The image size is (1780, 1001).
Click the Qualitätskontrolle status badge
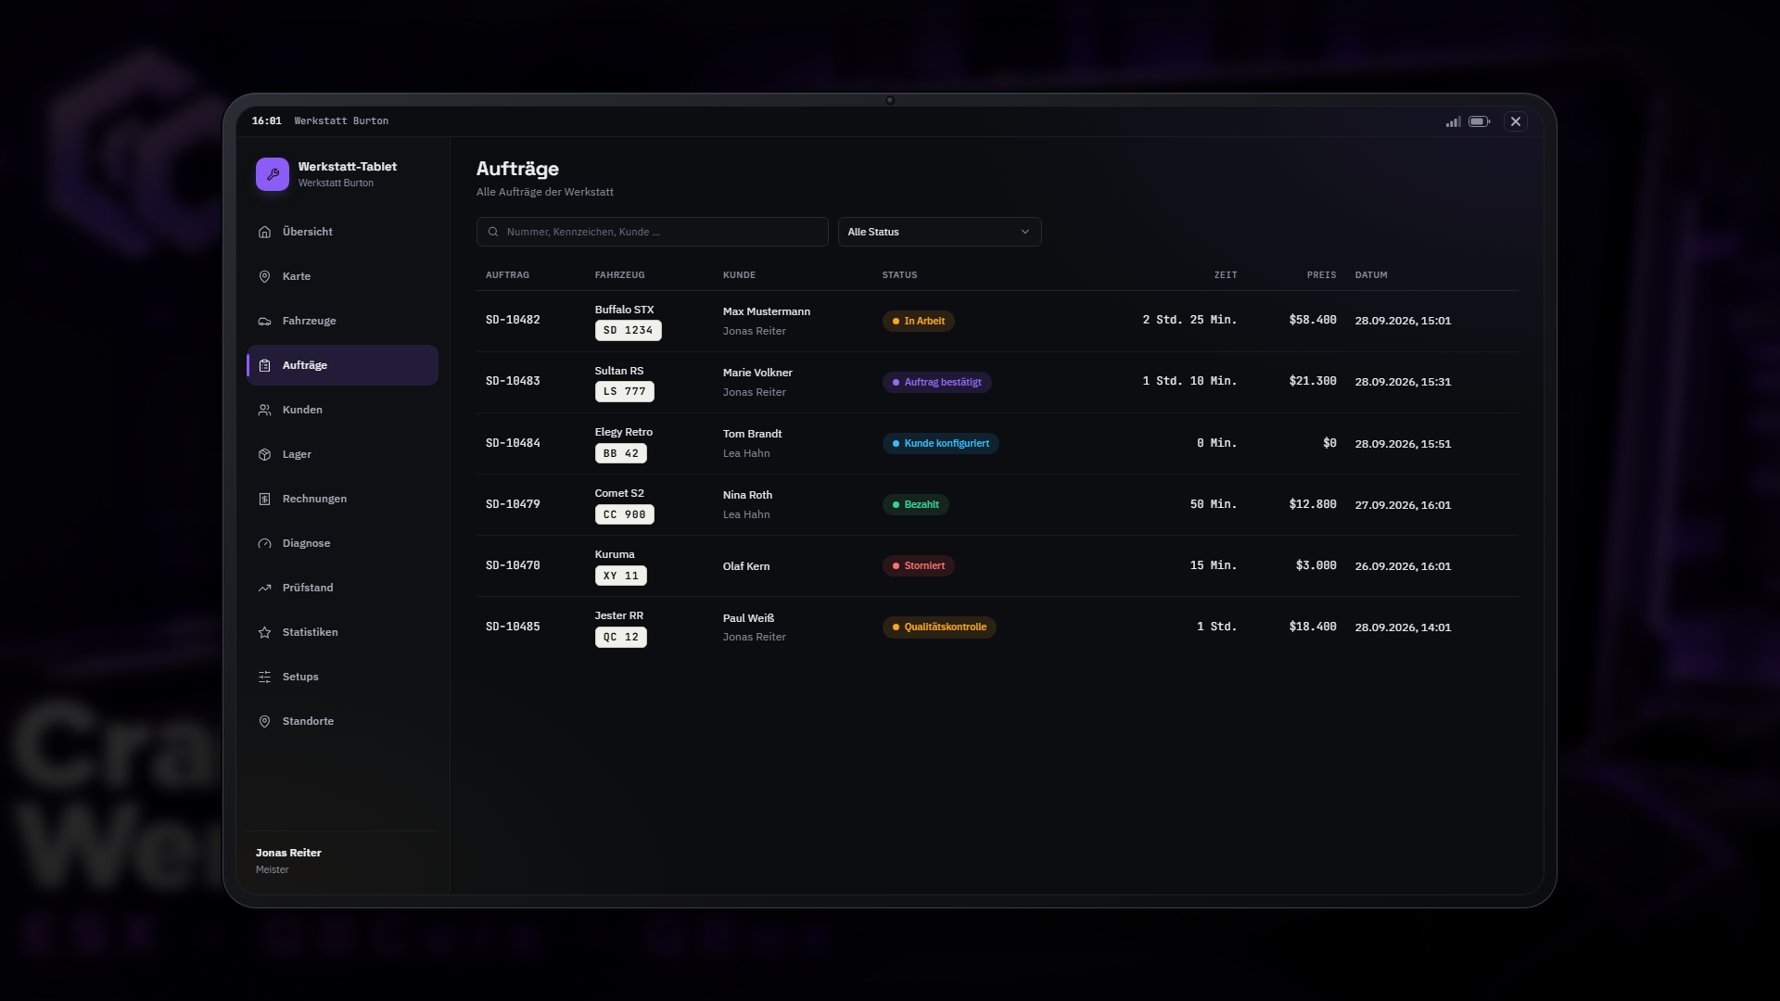coord(939,627)
